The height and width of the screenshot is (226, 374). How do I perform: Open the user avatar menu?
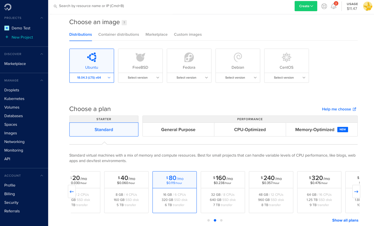coord(368,6)
